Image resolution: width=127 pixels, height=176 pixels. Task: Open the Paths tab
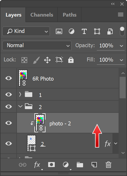(70, 15)
